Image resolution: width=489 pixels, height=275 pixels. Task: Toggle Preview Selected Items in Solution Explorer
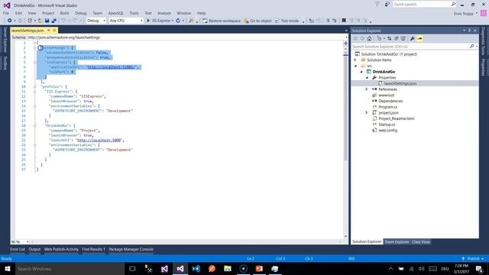tap(419, 39)
